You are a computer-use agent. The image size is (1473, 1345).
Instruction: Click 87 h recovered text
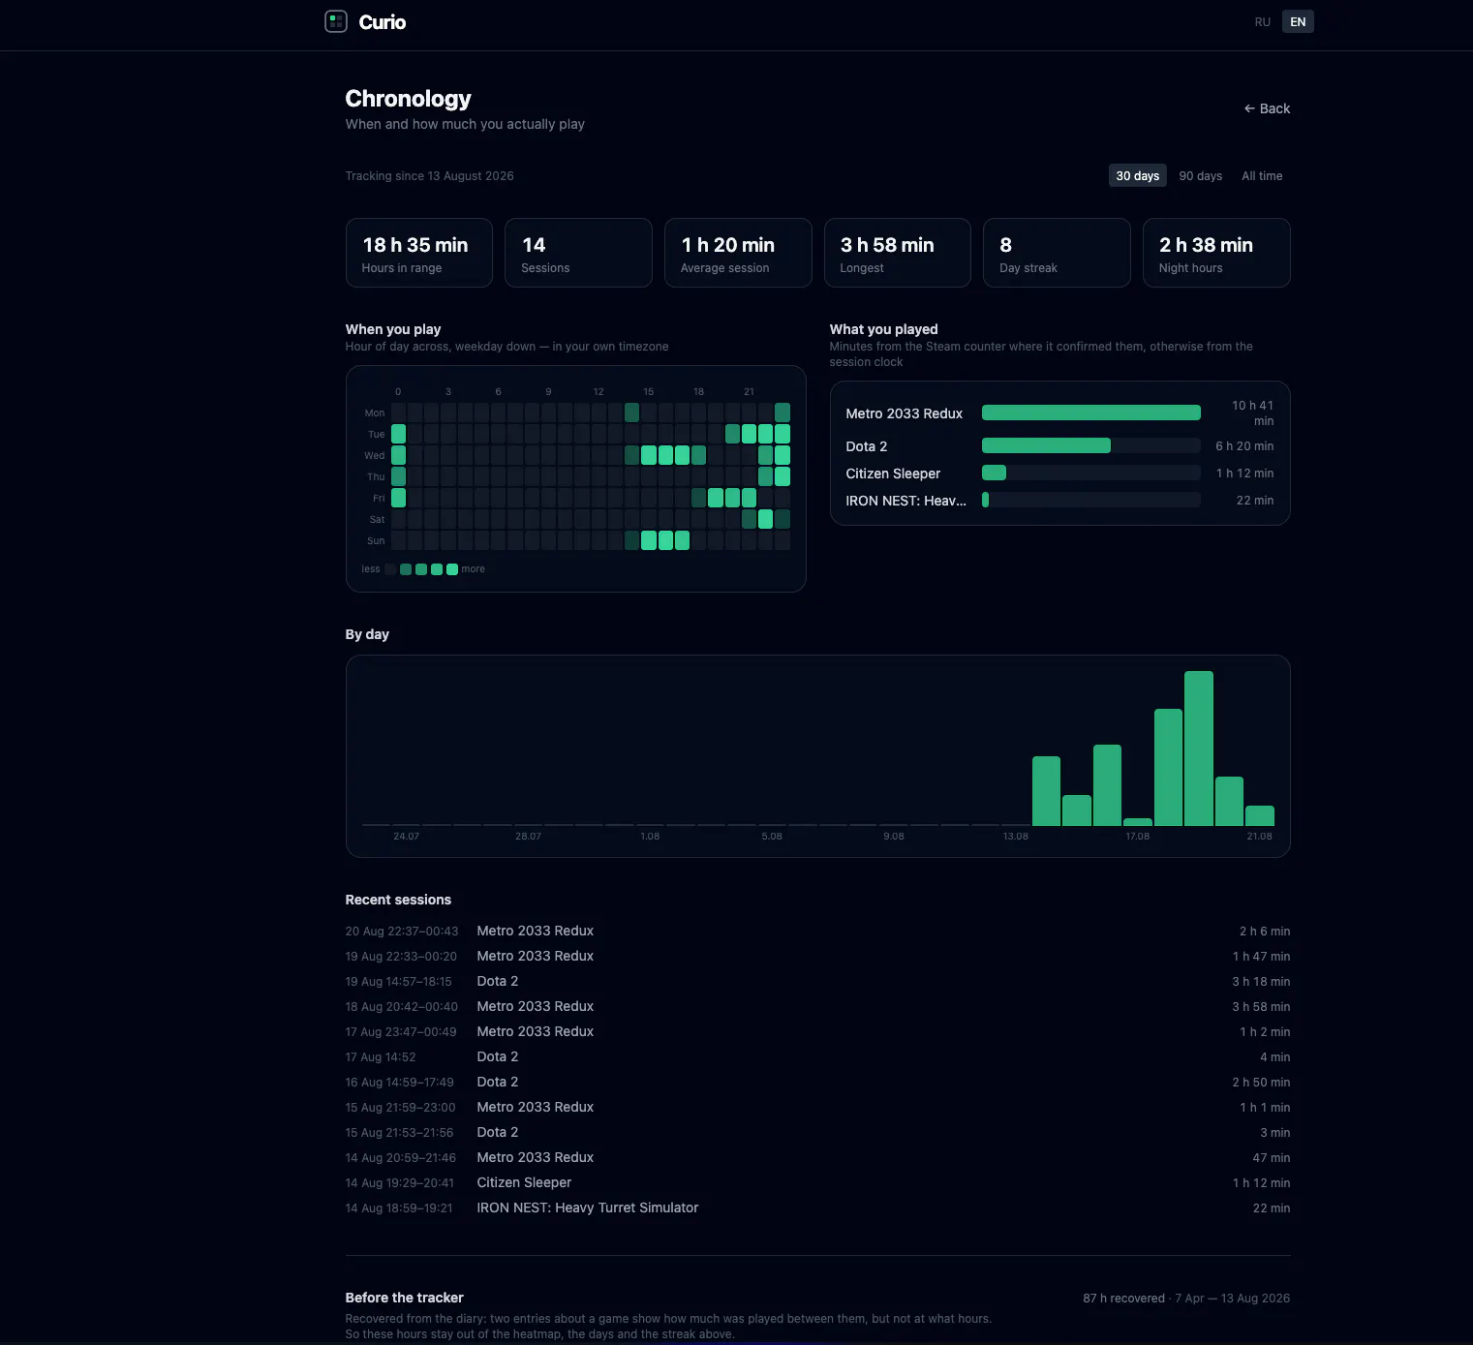tap(1123, 1299)
